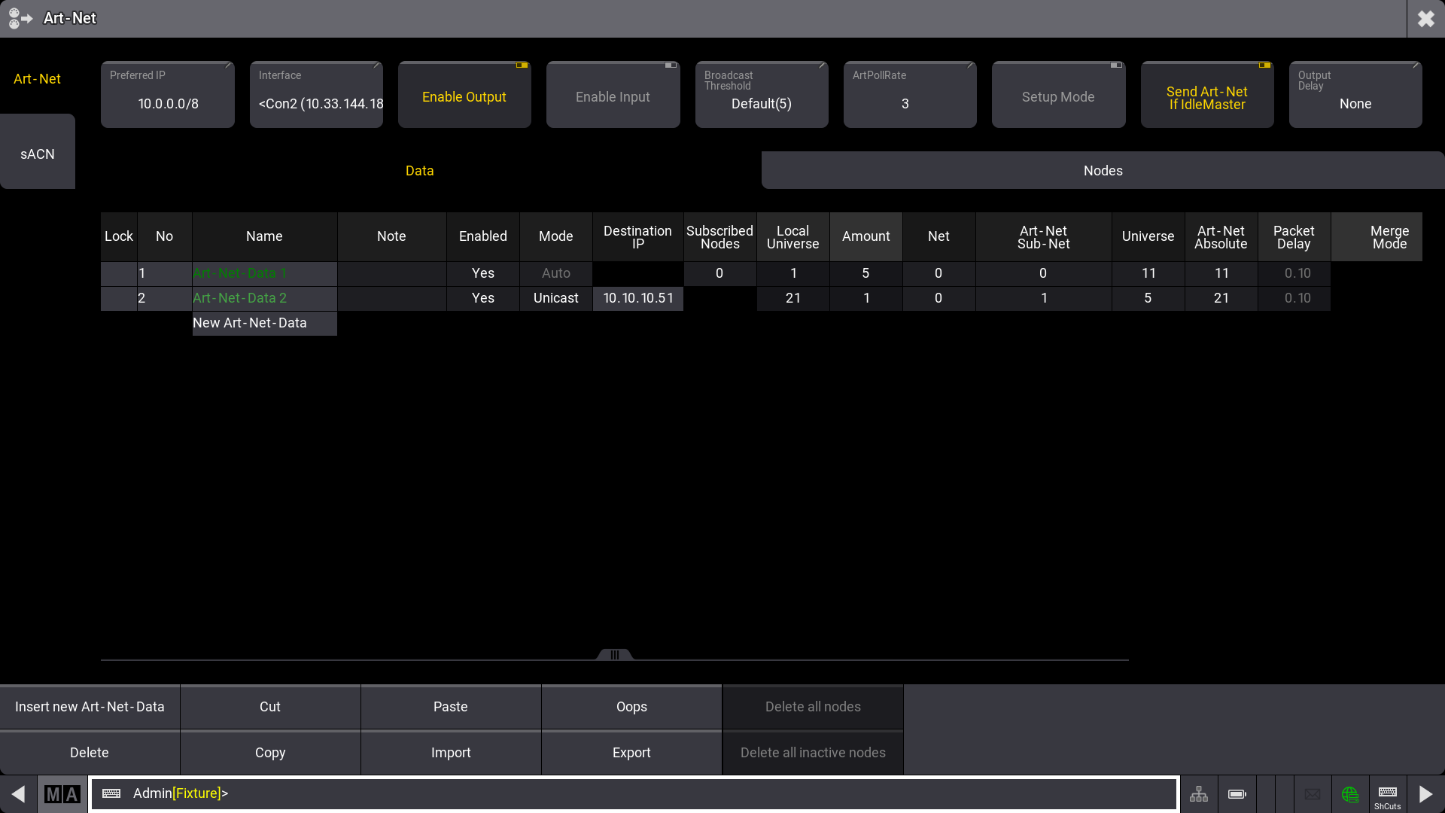This screenshot has width=1445, height=813.
Task: Click the MA logo button
Action: [62, 794]
